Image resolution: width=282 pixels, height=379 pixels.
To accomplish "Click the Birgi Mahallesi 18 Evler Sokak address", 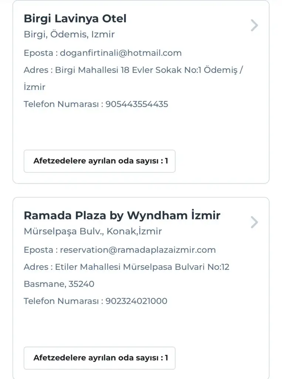I will tap(149, 70).
